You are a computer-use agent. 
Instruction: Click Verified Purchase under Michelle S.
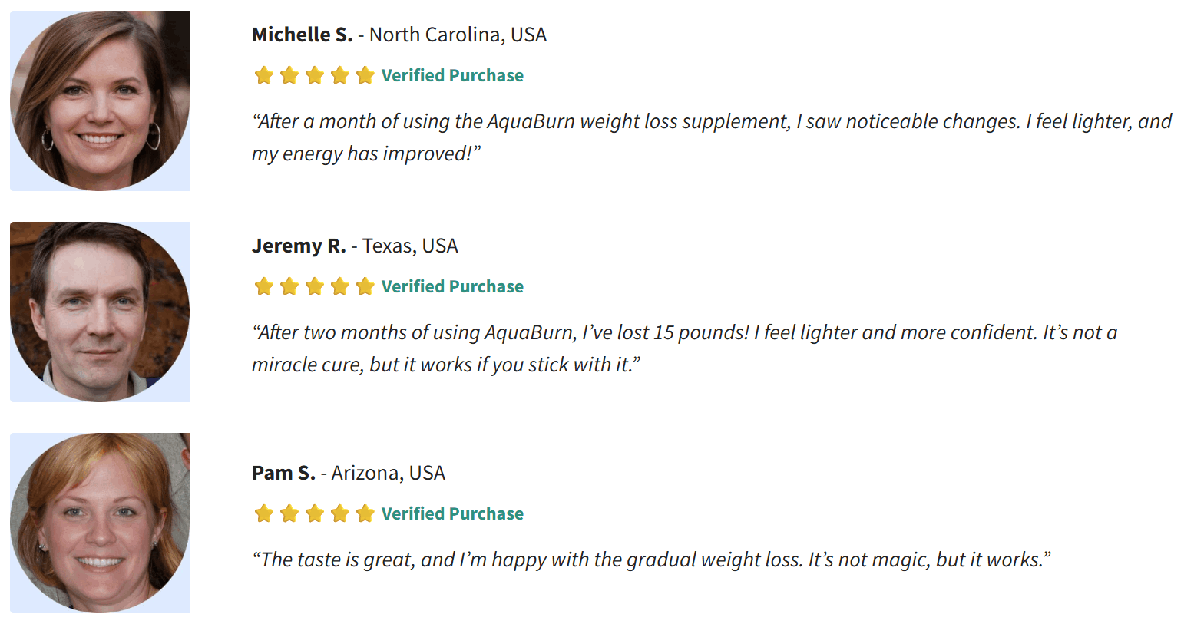pos(452,75)
